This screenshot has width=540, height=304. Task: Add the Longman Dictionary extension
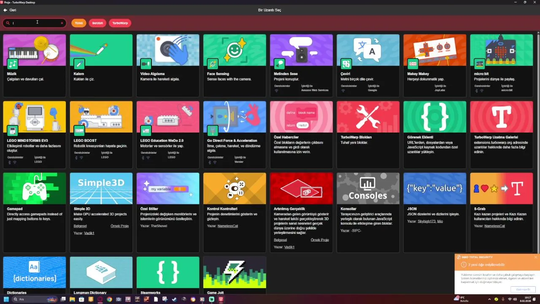(101, 275)
